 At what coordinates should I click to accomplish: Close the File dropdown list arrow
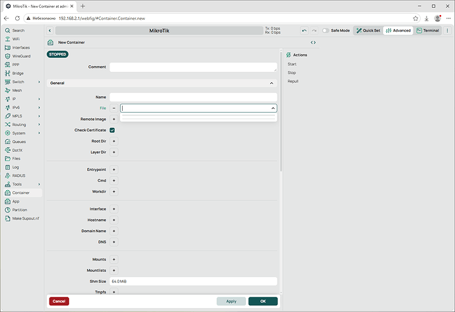click(273, 108)
